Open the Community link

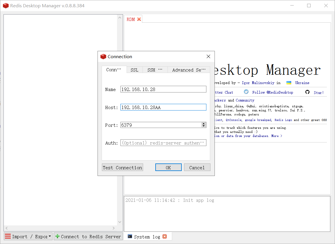[x=245, y=100]
